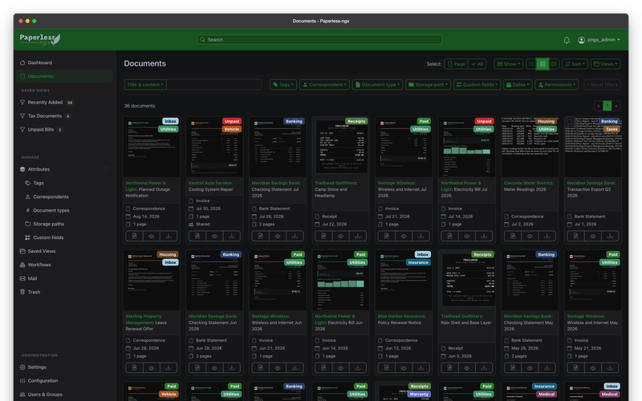Edit the Camp Stove and Headlamp receipt

tap(323, 236)
